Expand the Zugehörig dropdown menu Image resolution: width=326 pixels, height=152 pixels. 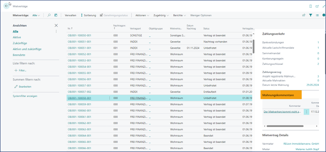pyautogui.click(x=161, y=15)
